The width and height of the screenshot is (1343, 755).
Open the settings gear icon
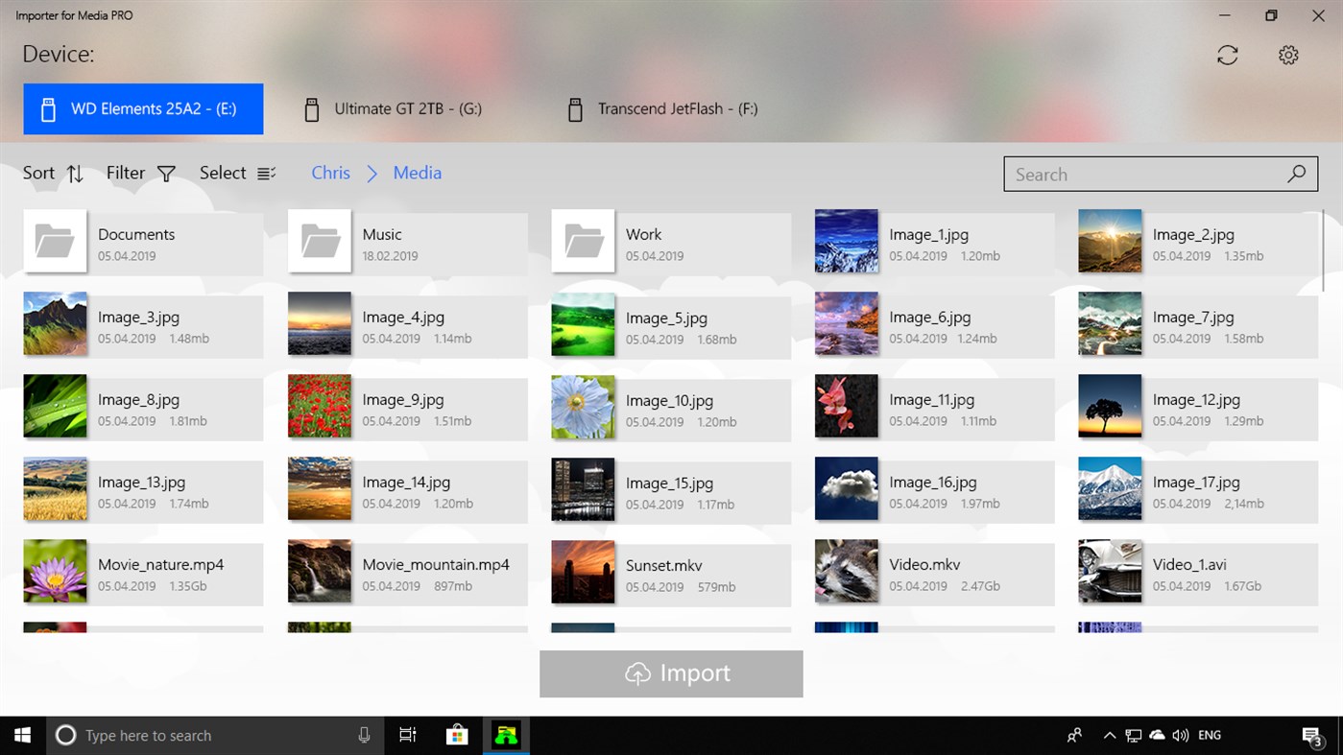[1287, 55]
